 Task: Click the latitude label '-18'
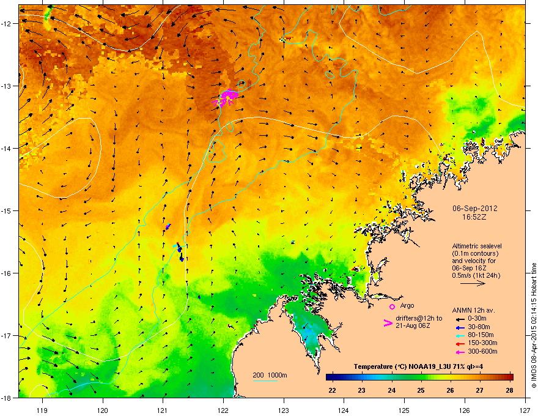click(x=6, y=398)
